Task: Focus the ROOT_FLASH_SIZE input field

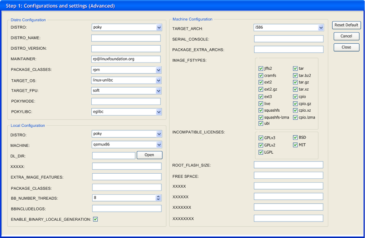Action: tap(288, 165)
